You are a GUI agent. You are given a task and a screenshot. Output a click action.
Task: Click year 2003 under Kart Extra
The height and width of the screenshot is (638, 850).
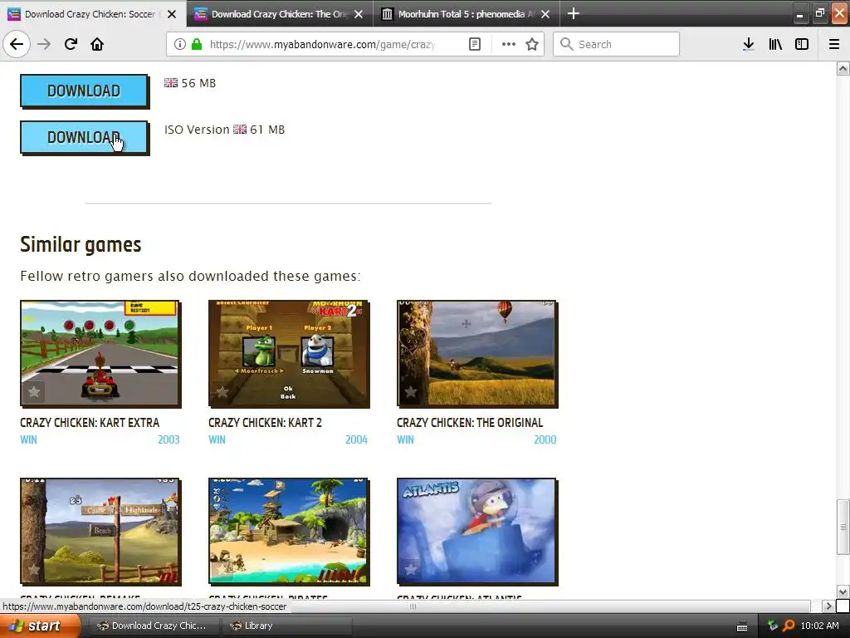[169, 439]
